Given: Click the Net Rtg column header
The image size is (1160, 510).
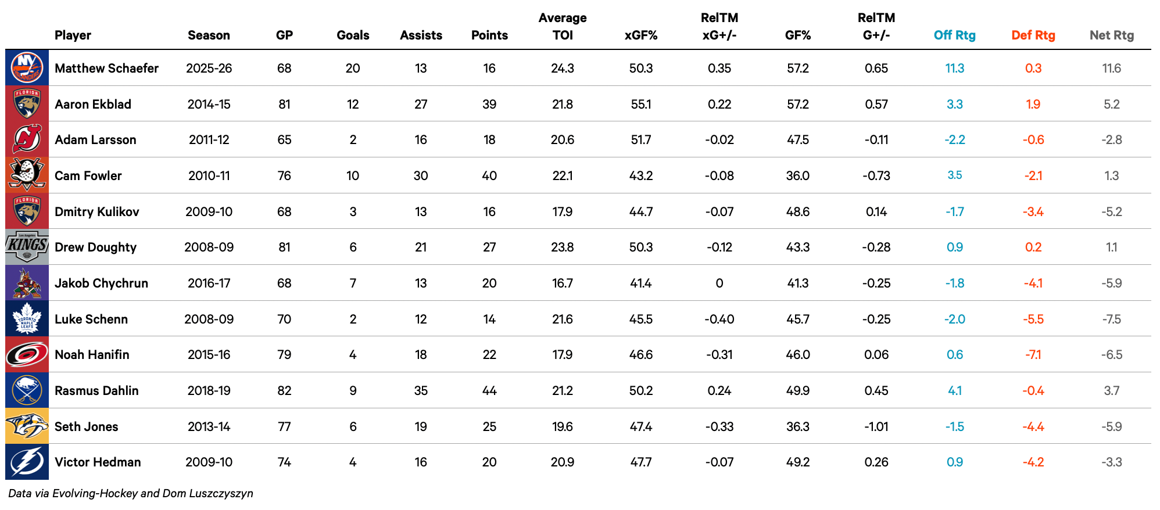Looking at the screenshot, I should pos(1111,35).
